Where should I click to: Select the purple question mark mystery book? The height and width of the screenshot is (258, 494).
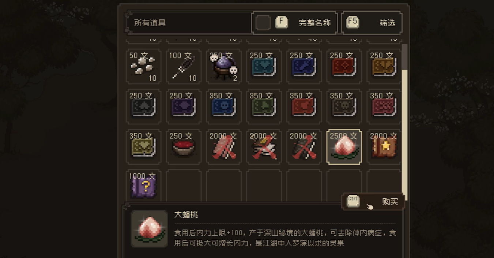143,186
